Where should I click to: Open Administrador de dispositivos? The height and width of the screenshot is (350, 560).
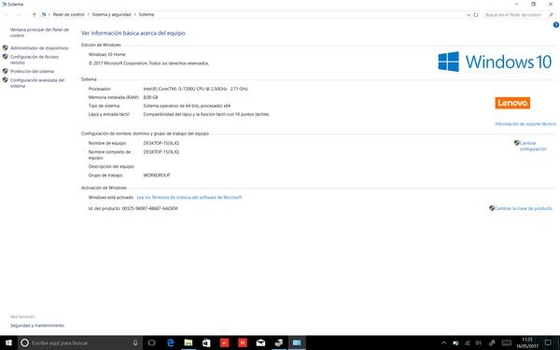point(39,48)
